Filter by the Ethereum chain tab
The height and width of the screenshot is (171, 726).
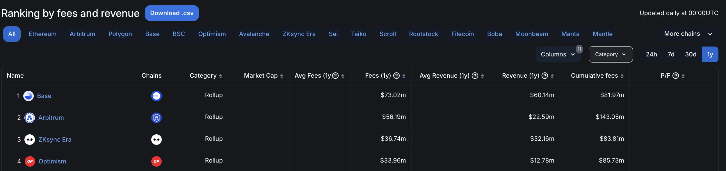(42, 34)
